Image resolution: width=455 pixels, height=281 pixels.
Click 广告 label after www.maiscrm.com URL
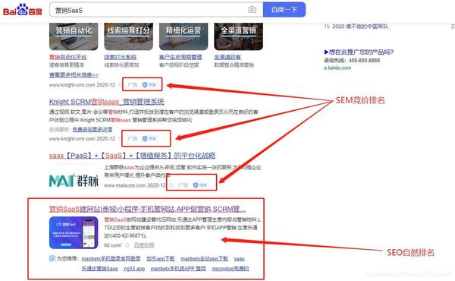(x=183, y=185)
